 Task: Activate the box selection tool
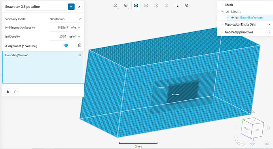176,6
